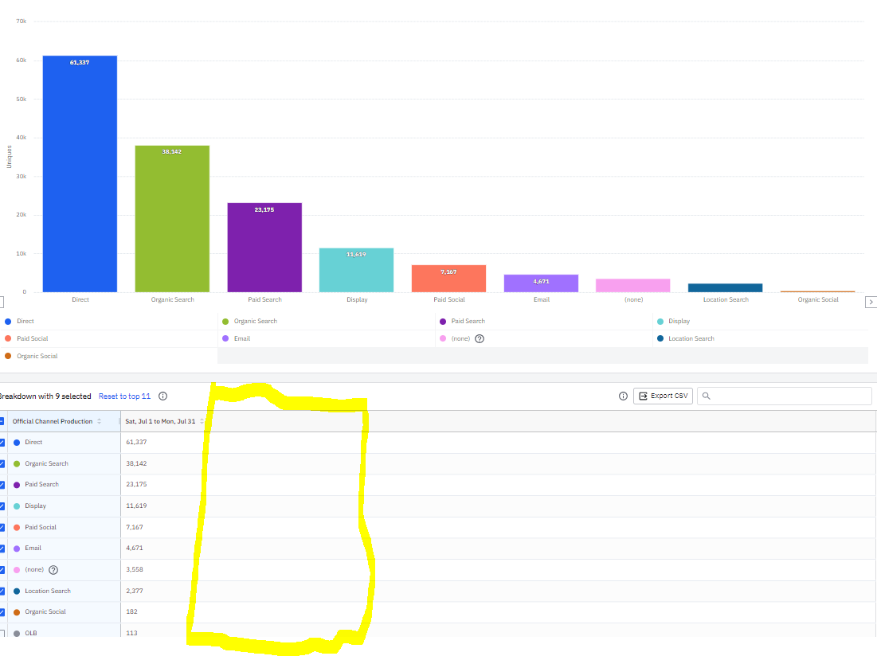877x656 pixels.
Task: Select the Display legend entry
Action: click(x=674, y=322)
